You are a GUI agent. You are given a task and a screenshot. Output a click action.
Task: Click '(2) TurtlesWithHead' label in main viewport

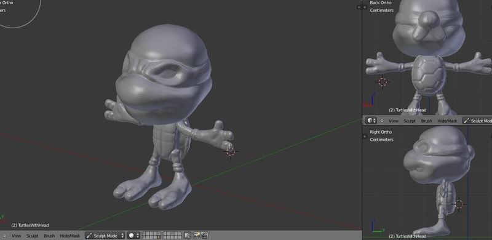pos(30,225)
